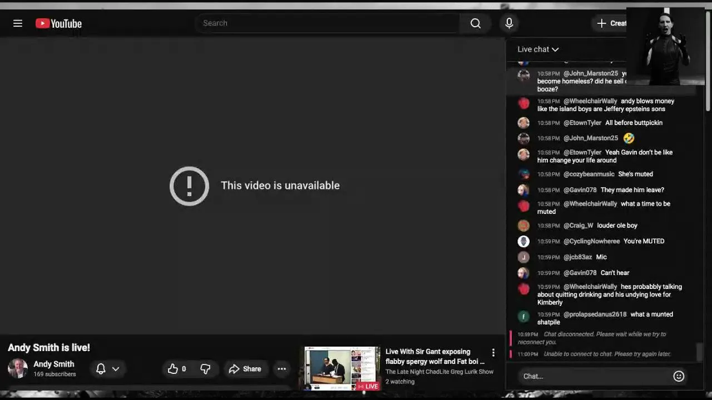Click the unavailable video warning icon
The image size is (712, 400).
click(x=189, y=186)
